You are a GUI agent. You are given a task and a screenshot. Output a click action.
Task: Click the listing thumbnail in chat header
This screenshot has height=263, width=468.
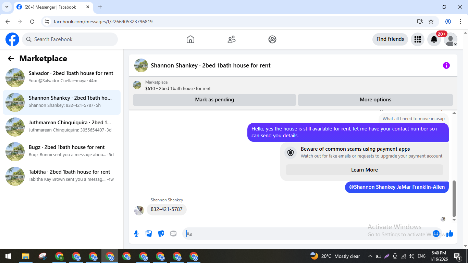141,65
